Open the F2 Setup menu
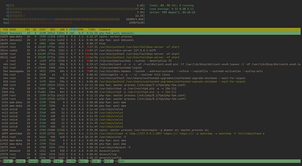The image size is (302, 166). [x=19, y=161]
